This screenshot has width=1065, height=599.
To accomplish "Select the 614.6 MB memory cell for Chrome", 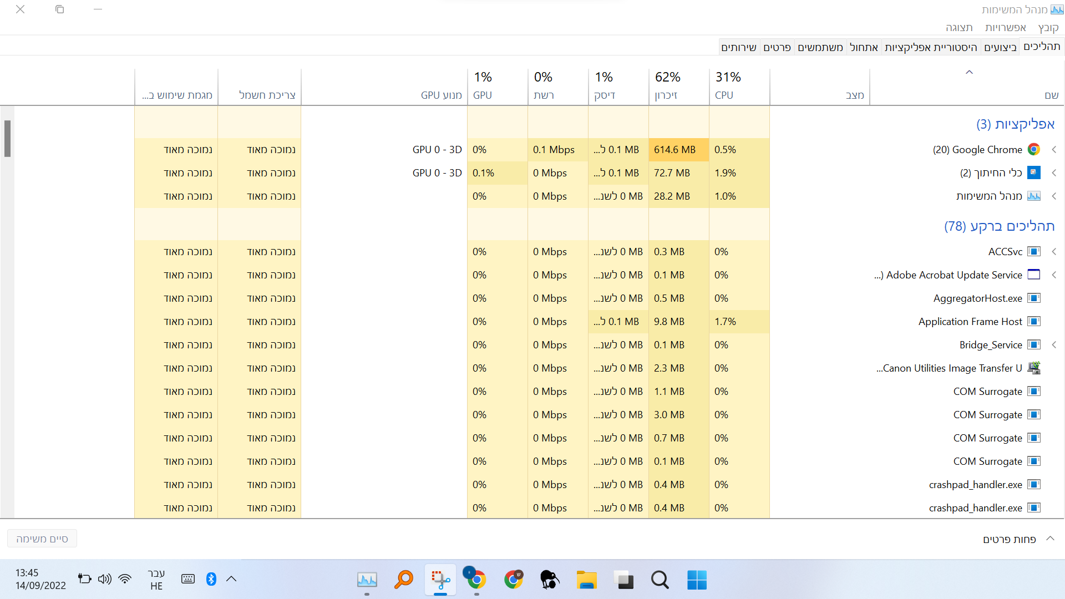I will tap(679, 150).
